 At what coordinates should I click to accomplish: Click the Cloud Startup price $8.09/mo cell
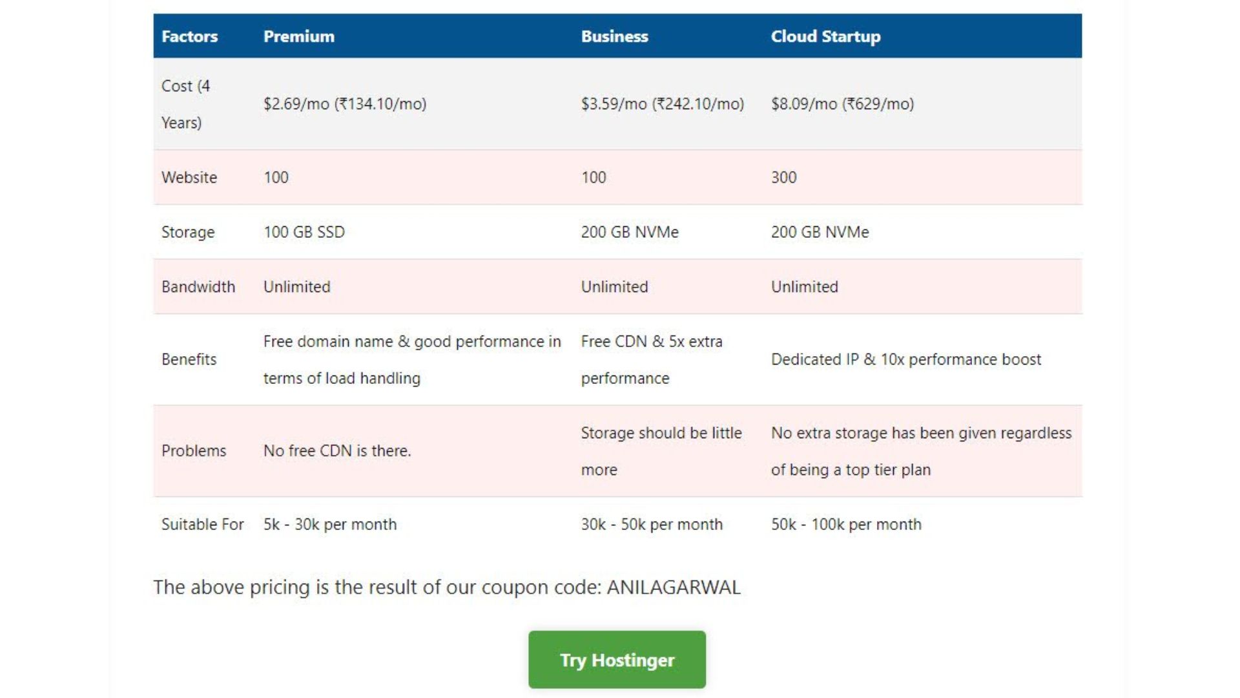click(x=842, y=103)
